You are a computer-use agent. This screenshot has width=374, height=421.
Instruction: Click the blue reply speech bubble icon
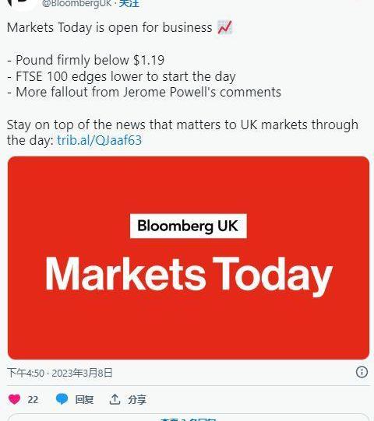pyautogui.click(x=62, y=399)
